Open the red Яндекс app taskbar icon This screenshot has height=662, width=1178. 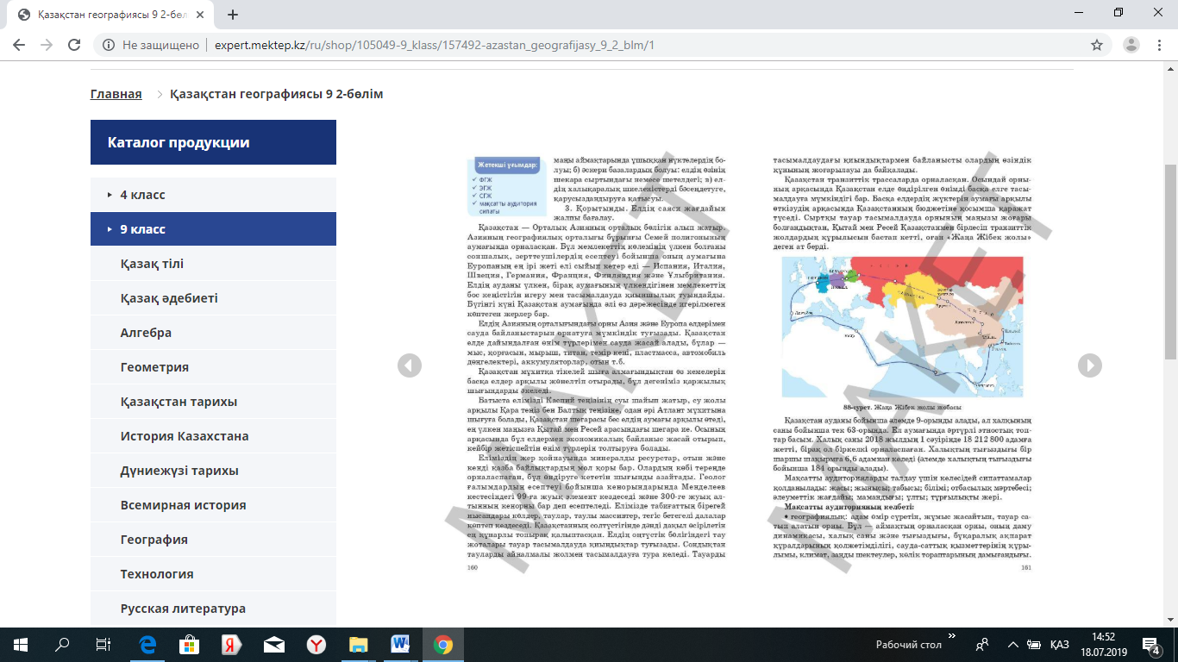click(232, 645)
